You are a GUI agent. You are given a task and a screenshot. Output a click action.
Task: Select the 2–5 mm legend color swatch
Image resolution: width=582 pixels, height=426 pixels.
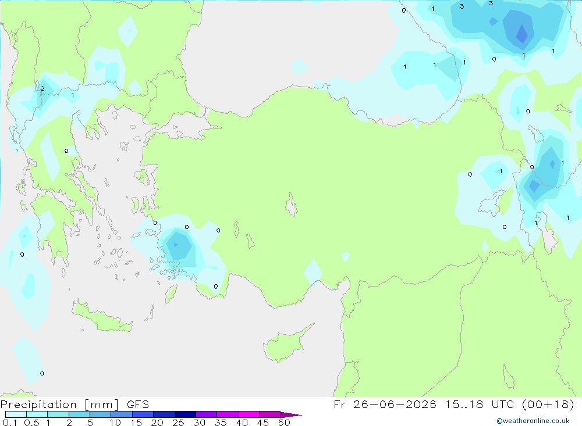79,414
